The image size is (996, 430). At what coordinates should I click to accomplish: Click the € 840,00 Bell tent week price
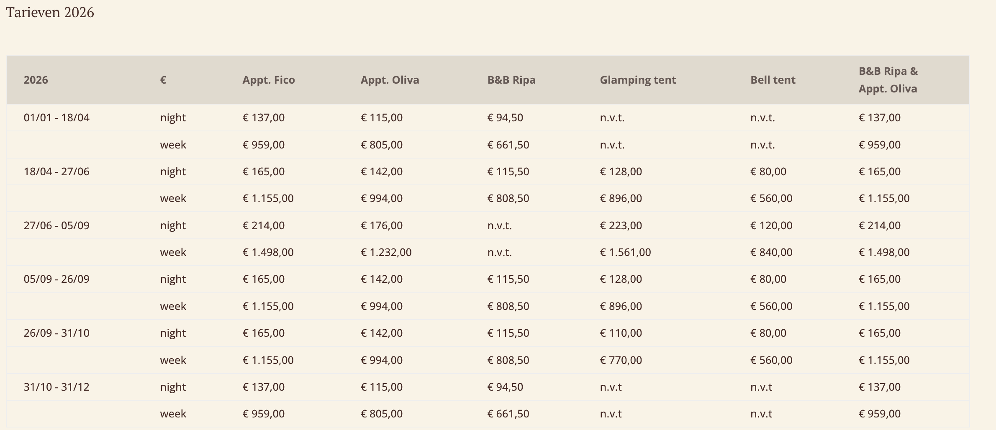(x=771, y=252)
